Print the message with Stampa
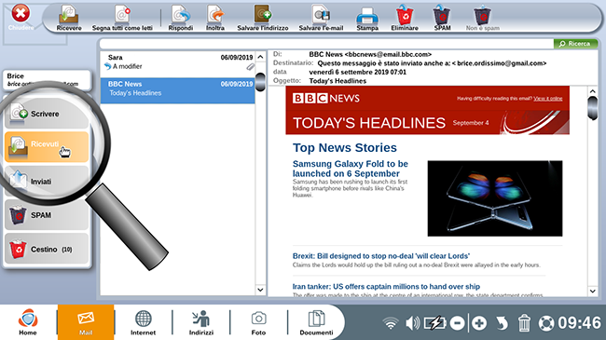606x340 pixels. [x=367, y=18]
